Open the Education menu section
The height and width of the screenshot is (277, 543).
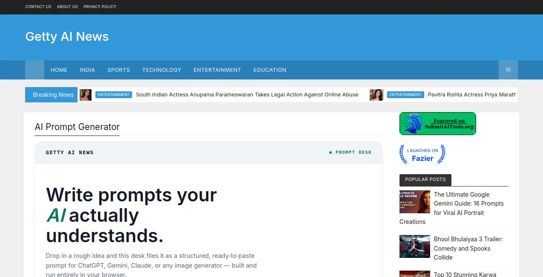pos(270,70)
